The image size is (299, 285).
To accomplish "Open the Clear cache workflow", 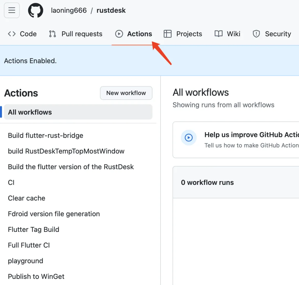I will [27, 198].
